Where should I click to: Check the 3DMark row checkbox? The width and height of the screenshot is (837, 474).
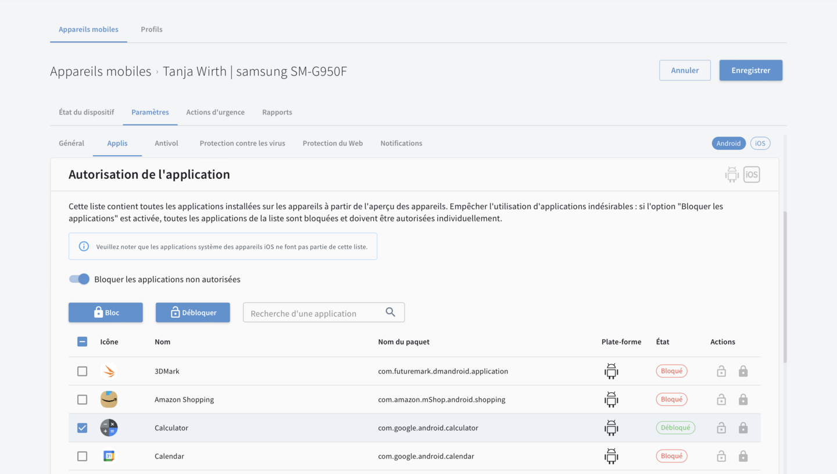pyautogui.click(x=83, y=371)
